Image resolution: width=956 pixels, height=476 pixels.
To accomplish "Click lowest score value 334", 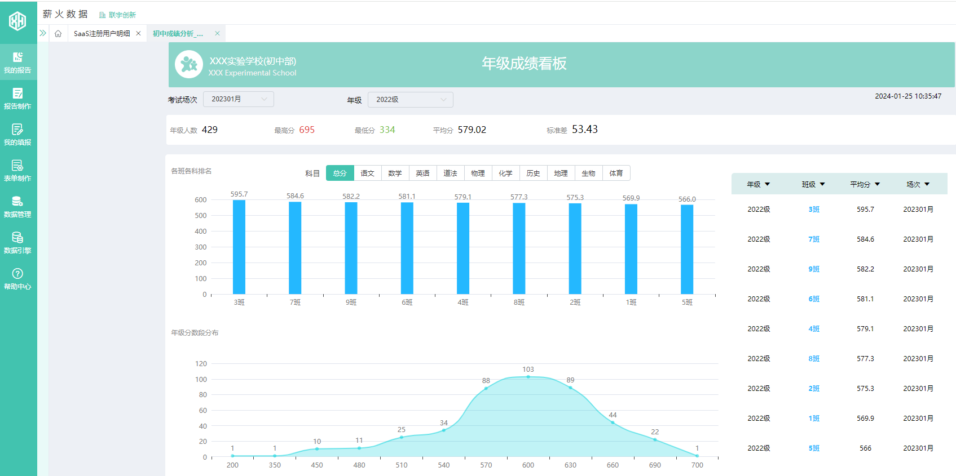I will coord(387,130).
